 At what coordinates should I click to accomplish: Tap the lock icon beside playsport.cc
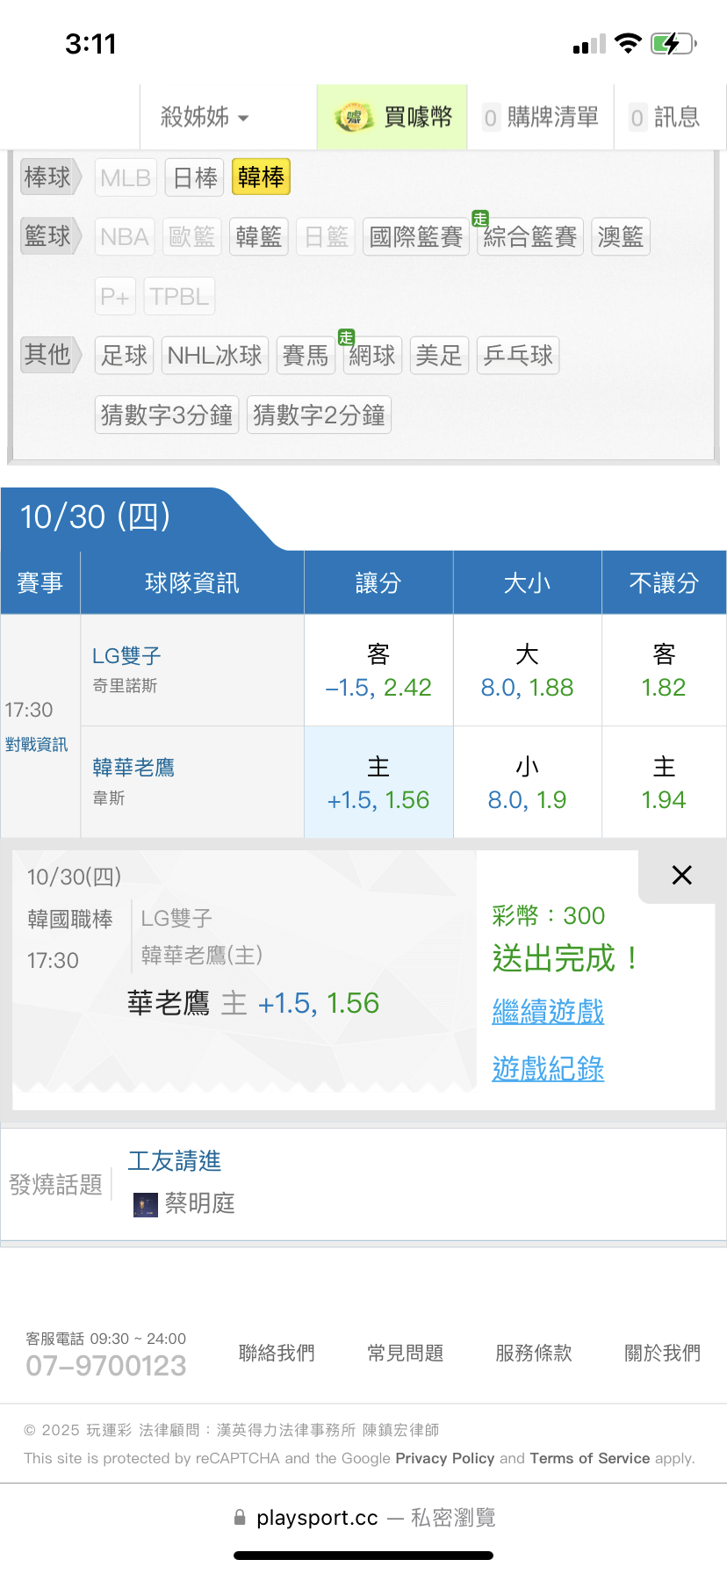point(240,1518)
